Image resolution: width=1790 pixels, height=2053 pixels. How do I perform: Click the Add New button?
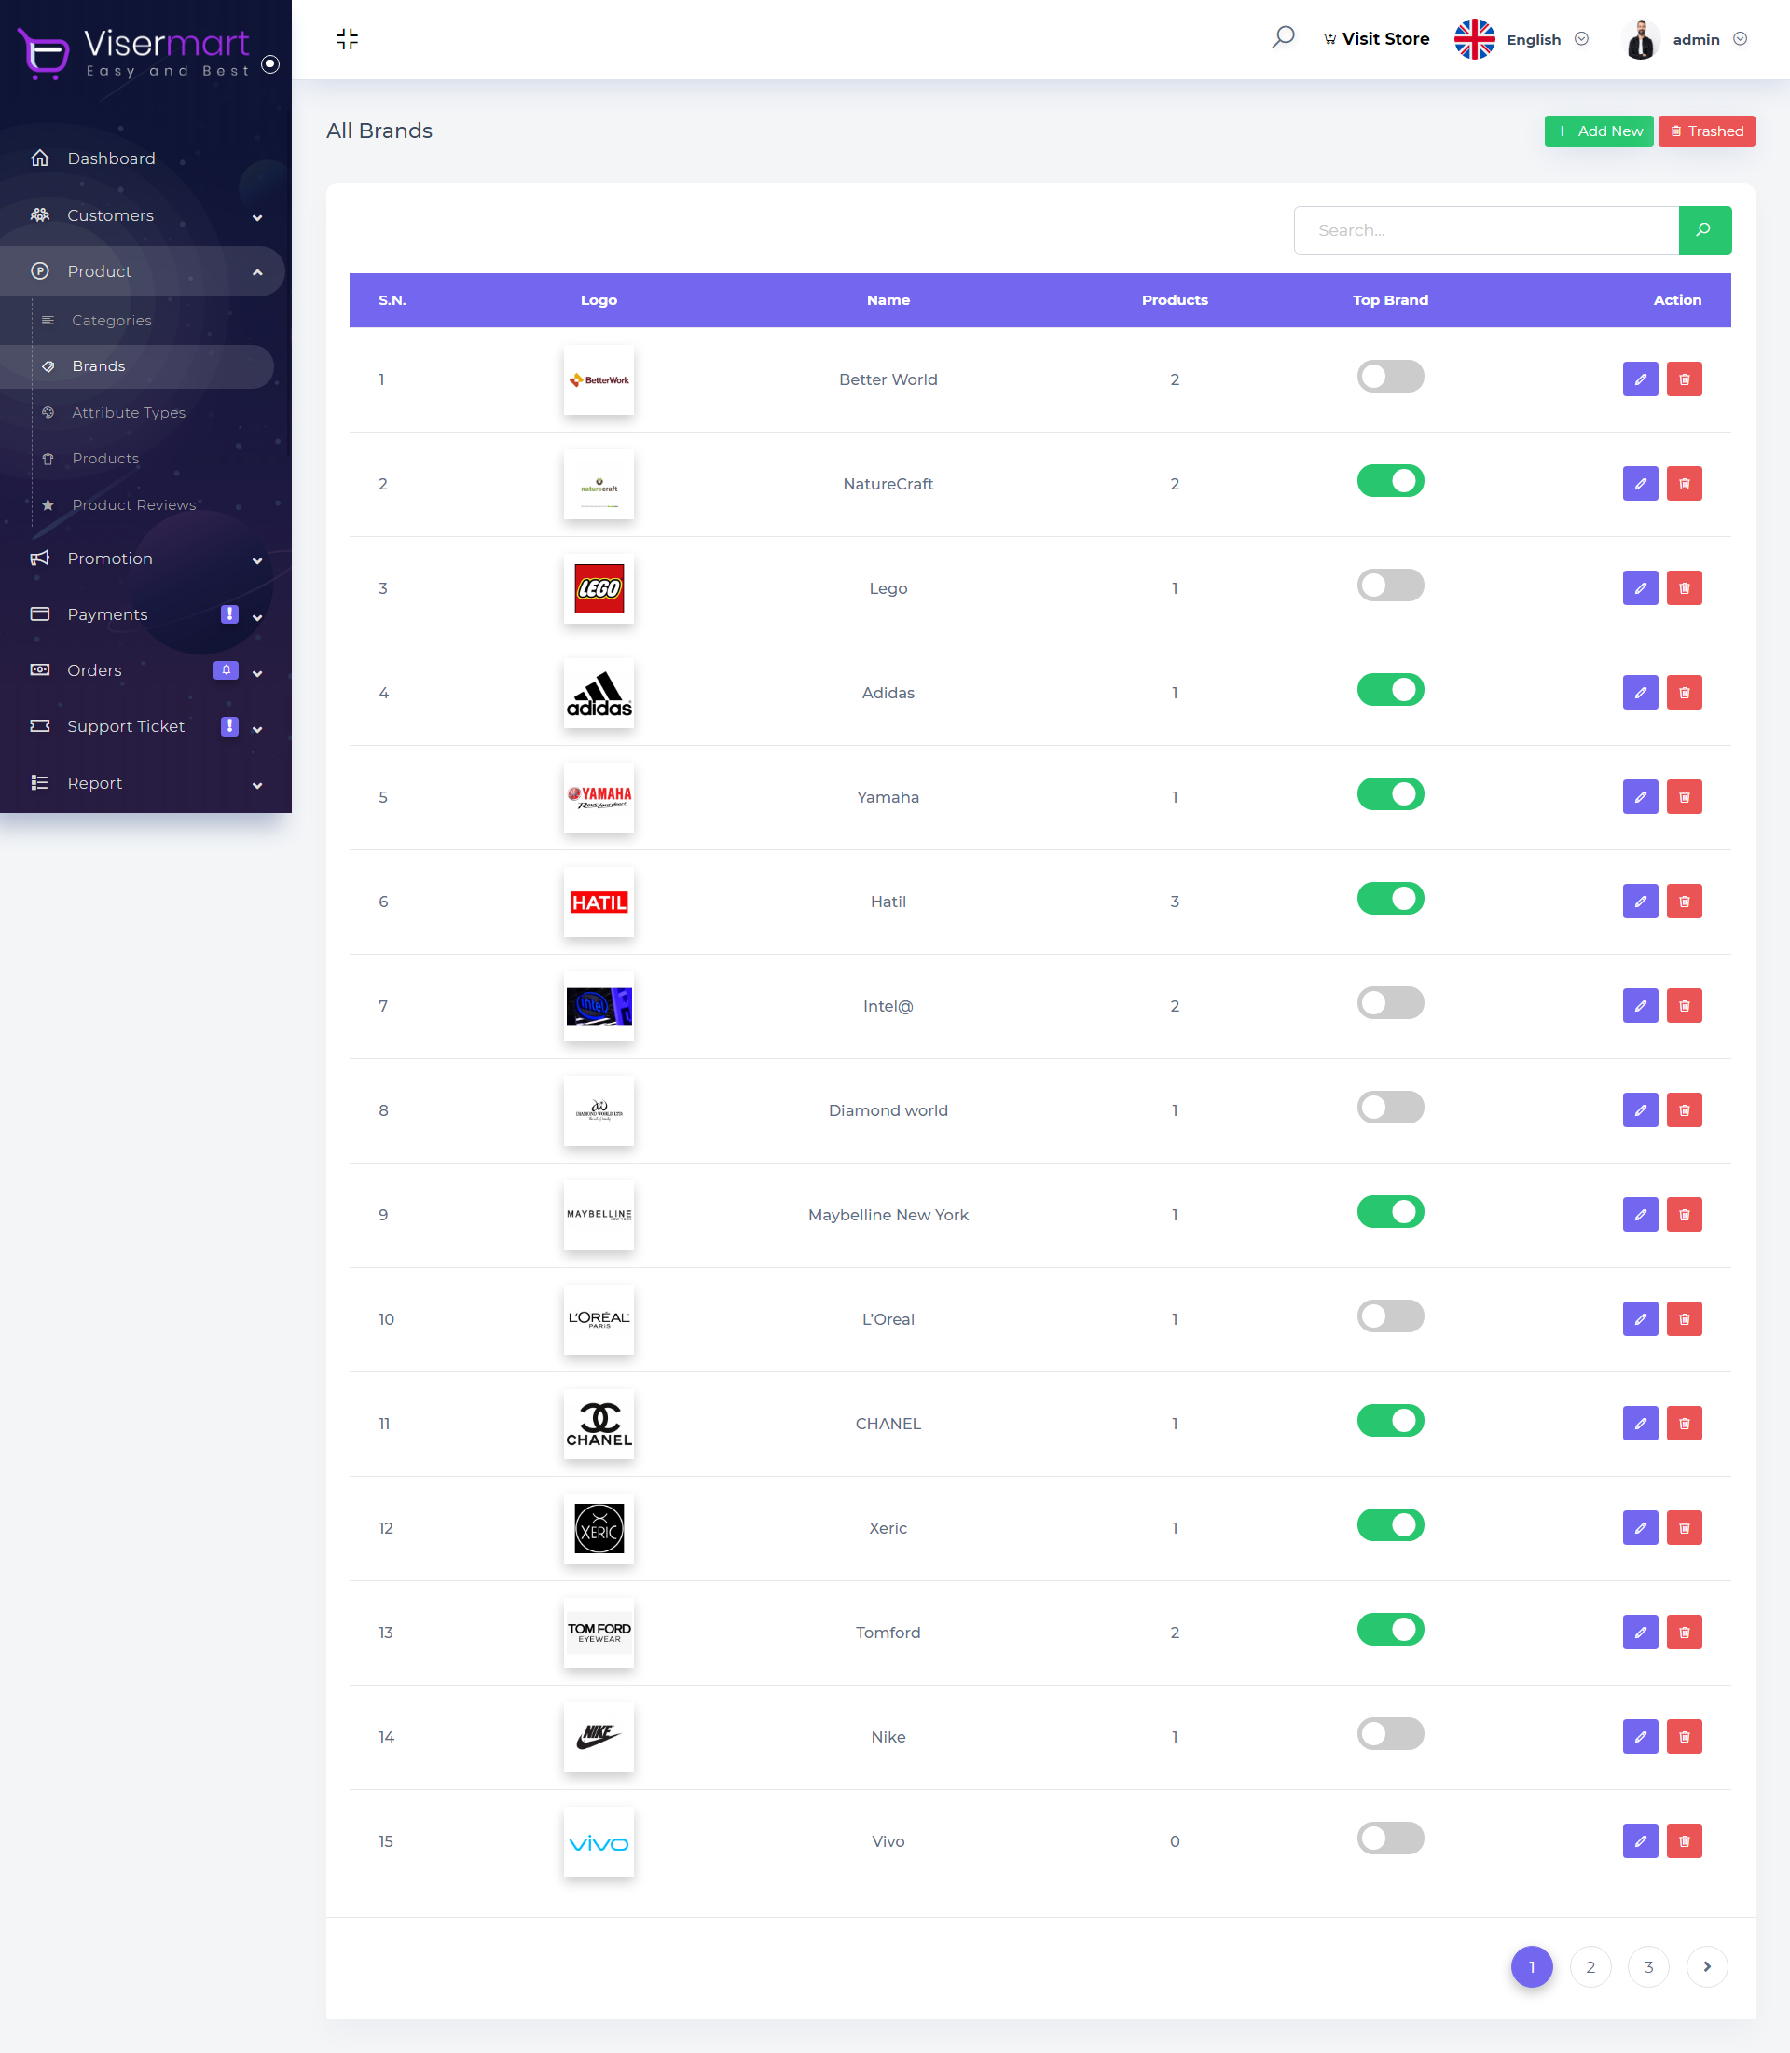pyautogui.click(x=1597, y=131)
